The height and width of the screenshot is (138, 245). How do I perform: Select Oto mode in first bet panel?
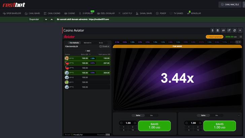coord(151,115)
